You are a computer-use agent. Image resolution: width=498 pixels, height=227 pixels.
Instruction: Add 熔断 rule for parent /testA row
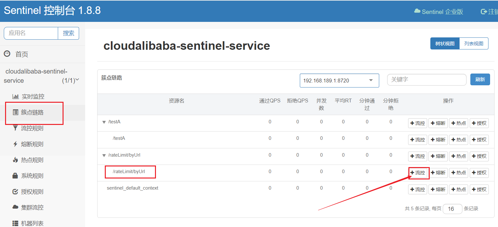[438, 123]
